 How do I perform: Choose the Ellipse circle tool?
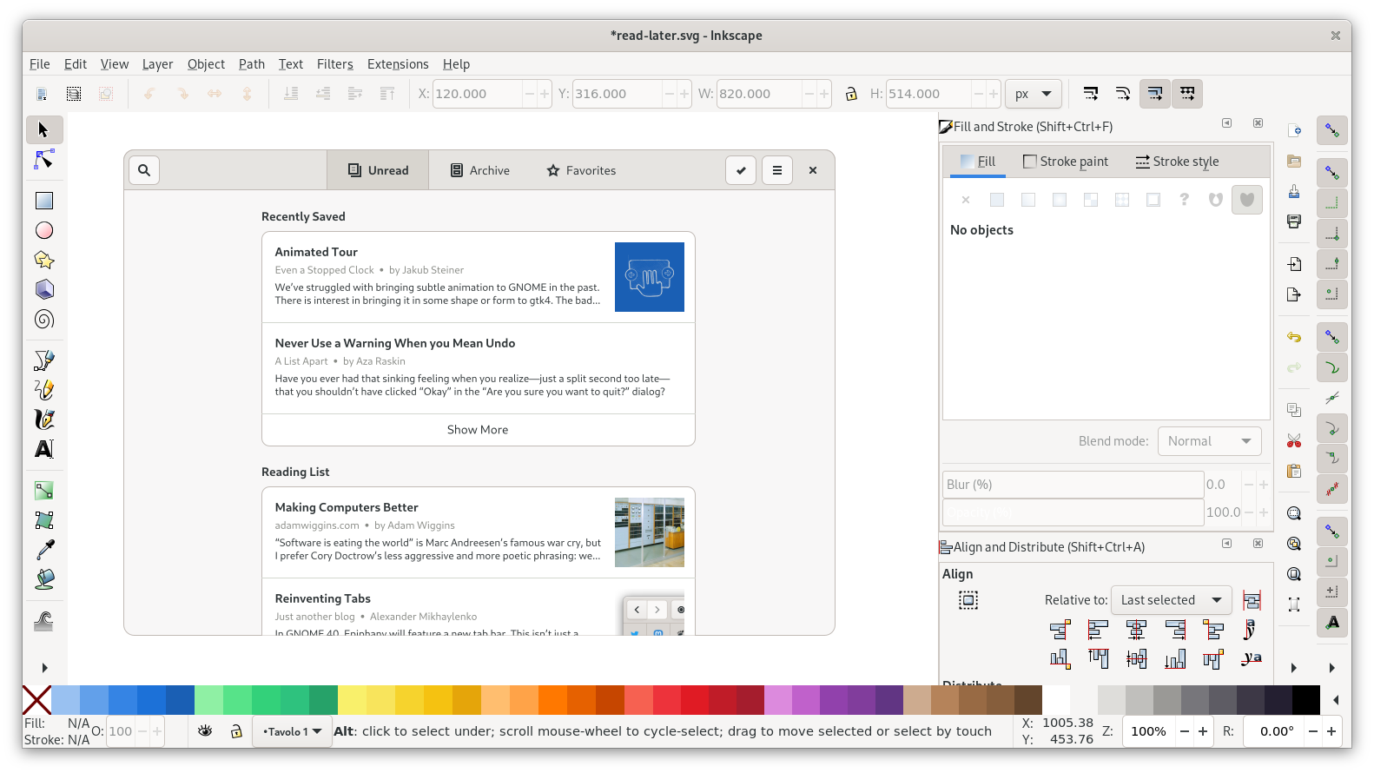click(44, 230)
